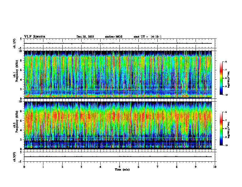Select the ch.2 "Frequency (kHz)" axis label
242x187 pixels.
coord(17,122)
